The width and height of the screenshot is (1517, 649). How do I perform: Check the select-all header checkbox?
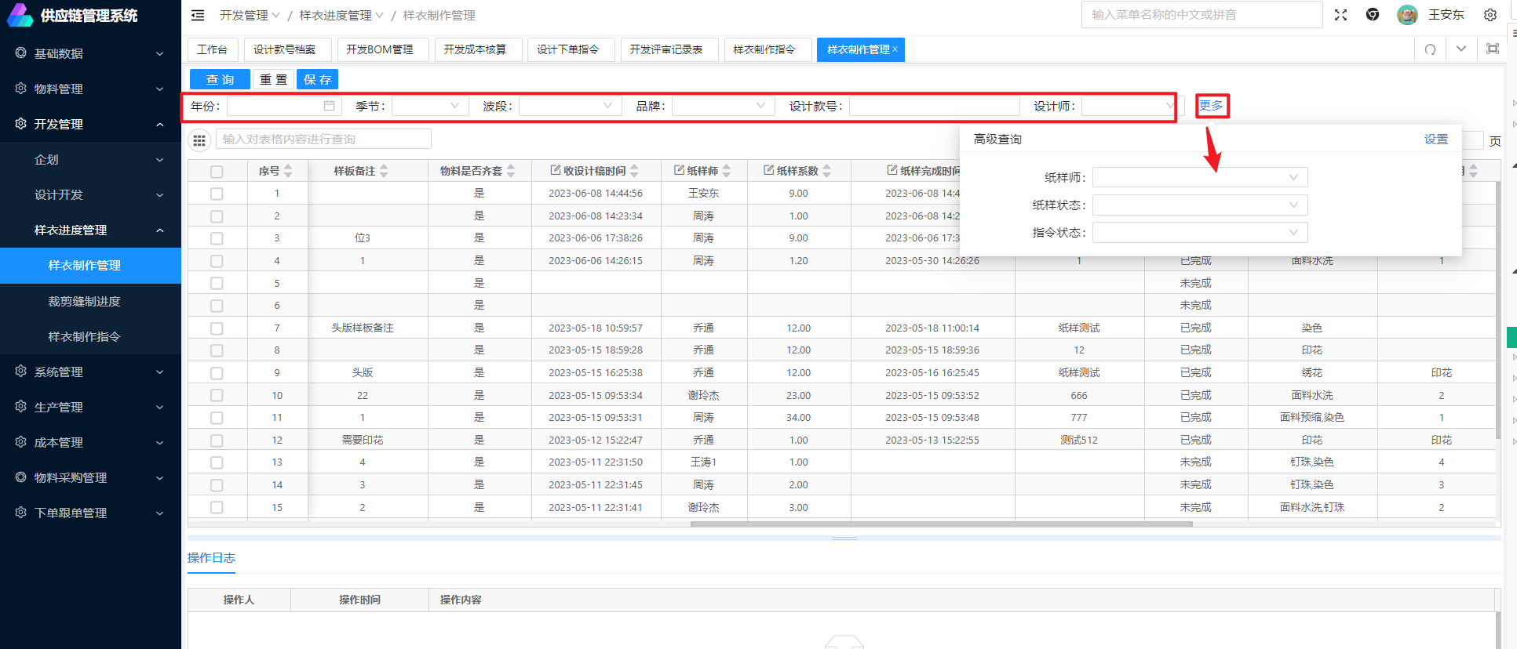coord(217,172)
